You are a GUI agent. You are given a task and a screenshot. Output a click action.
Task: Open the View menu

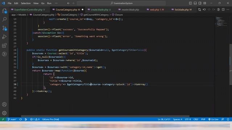pos(36,3)
